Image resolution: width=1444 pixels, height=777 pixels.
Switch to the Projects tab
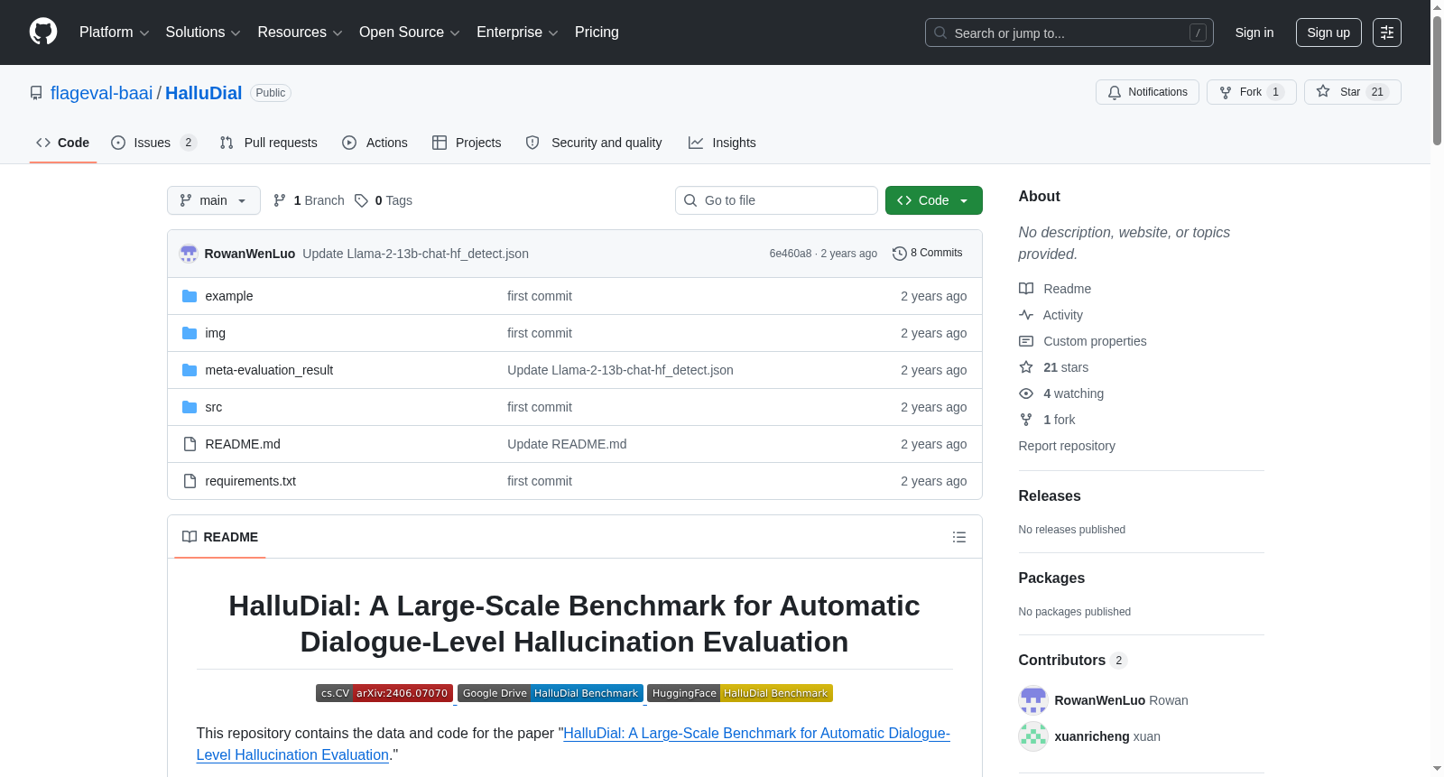[x=467, y=143]
